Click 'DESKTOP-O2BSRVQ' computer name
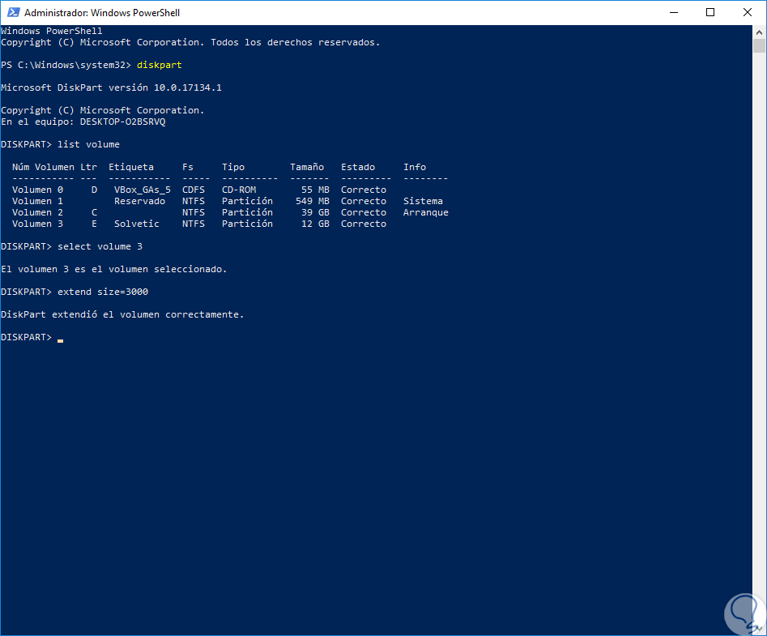 [123, 122]
